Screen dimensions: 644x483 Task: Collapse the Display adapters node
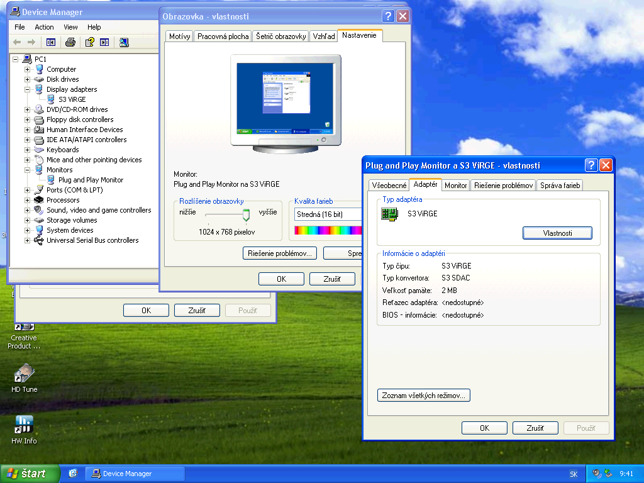(27, 89)
